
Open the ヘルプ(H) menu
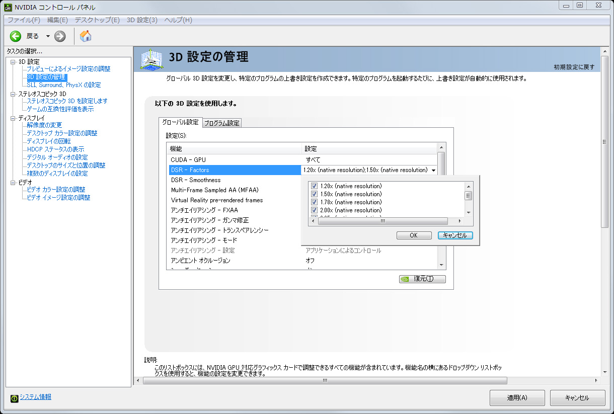point(178,20)
